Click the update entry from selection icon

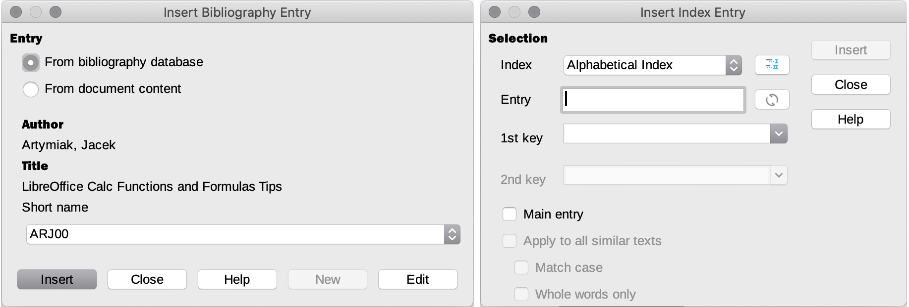click(772, 100)
